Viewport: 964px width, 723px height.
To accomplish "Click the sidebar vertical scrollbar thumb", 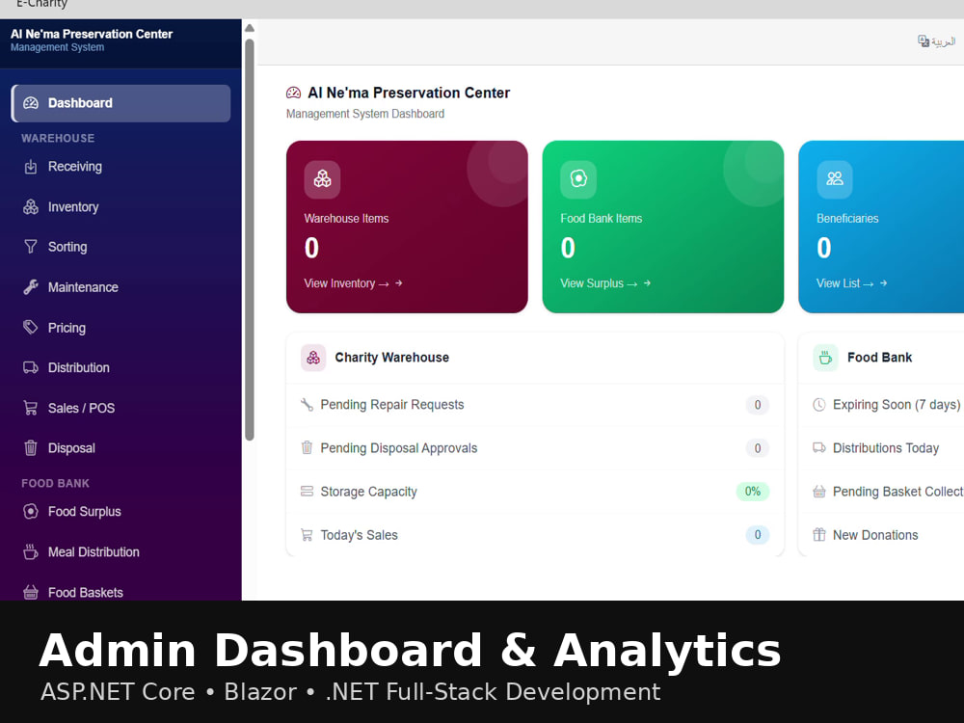I will (x=250, y=240).
